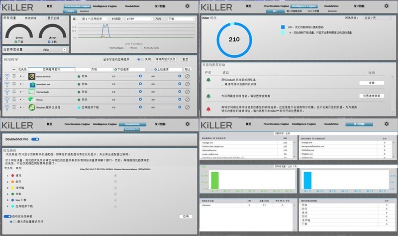Screen dimensions: 398x236
Task: Open the 方向 下载 dropdown
Action: [181, 19]
